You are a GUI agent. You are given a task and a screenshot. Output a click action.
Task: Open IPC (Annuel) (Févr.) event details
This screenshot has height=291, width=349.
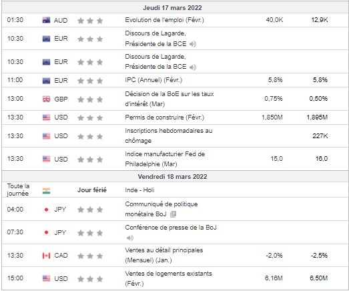(x=153, y=80)
